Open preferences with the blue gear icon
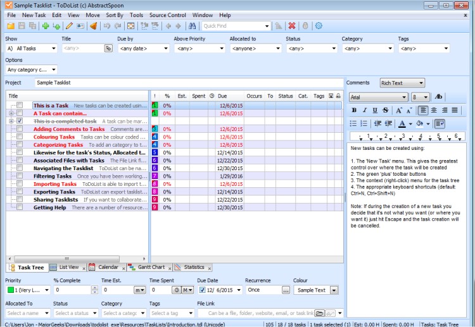475x327 pixels. (319, 26)
